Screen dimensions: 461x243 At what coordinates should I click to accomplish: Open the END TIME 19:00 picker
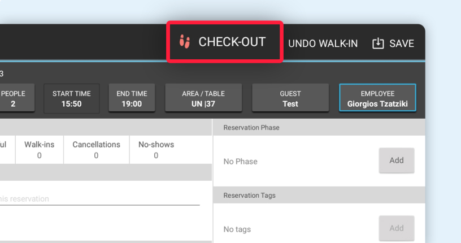[x=132, y=99]
